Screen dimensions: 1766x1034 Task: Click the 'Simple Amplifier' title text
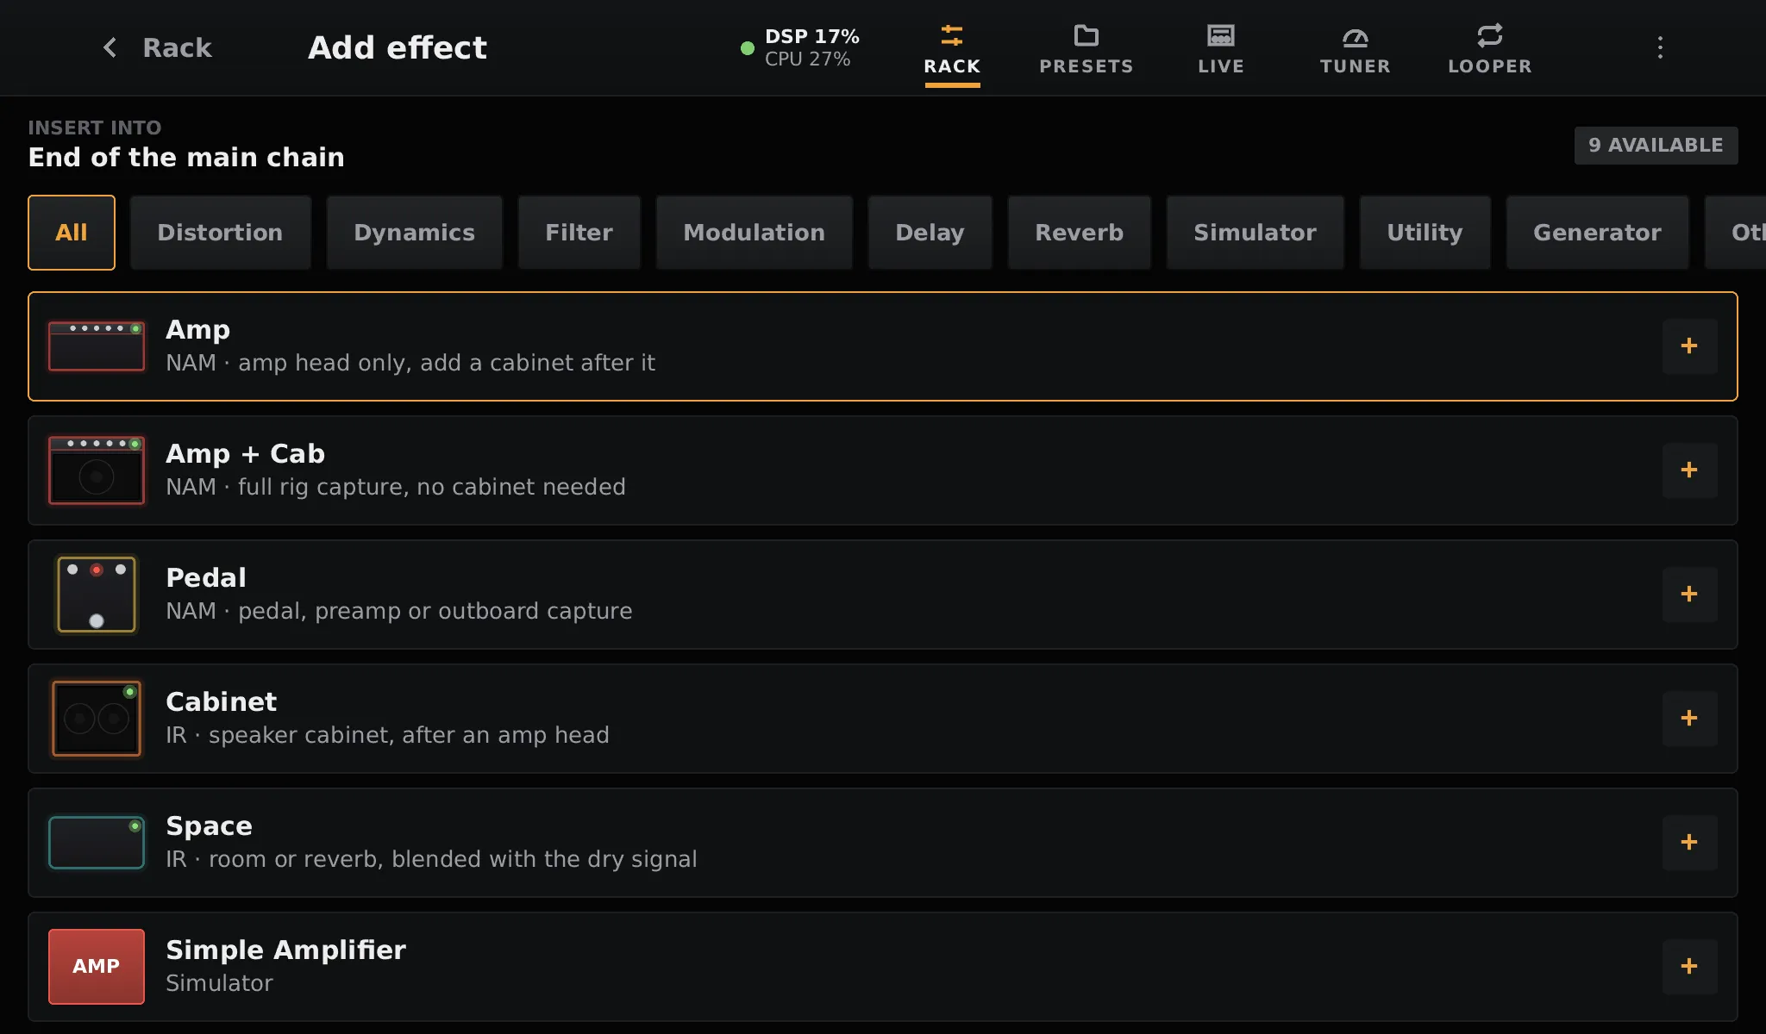pos(285,950)
